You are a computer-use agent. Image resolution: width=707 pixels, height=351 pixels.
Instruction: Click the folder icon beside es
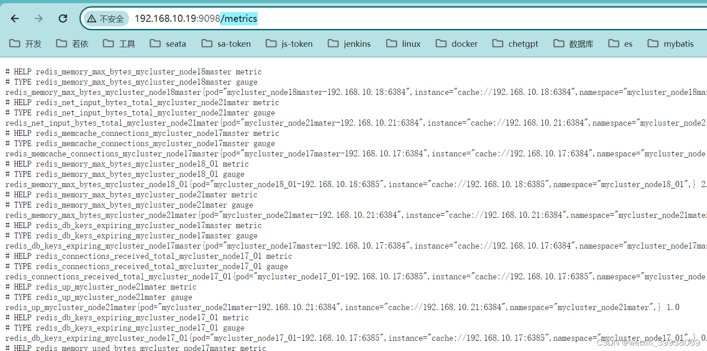point(614,43)
